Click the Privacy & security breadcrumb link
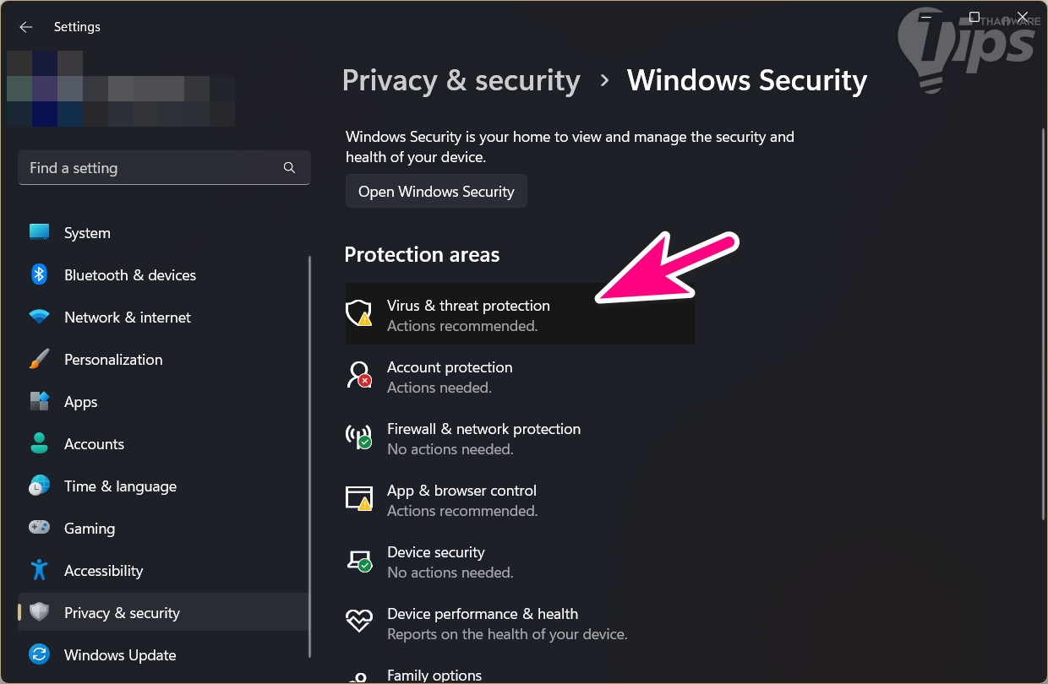Image resolution: width=1048 pixels, height=684 pixels. [x=461, y=80]
